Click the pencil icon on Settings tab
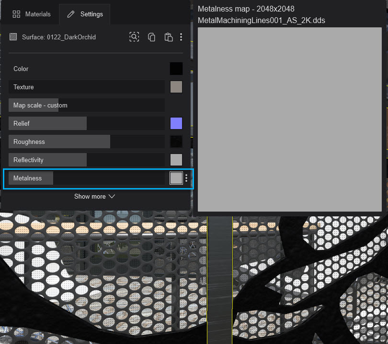The image size is (388, 344). (71, 14)
